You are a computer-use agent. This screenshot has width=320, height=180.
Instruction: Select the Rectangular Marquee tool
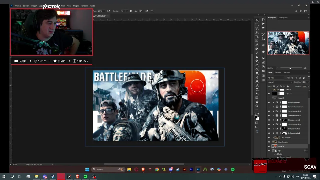point(257,24)
